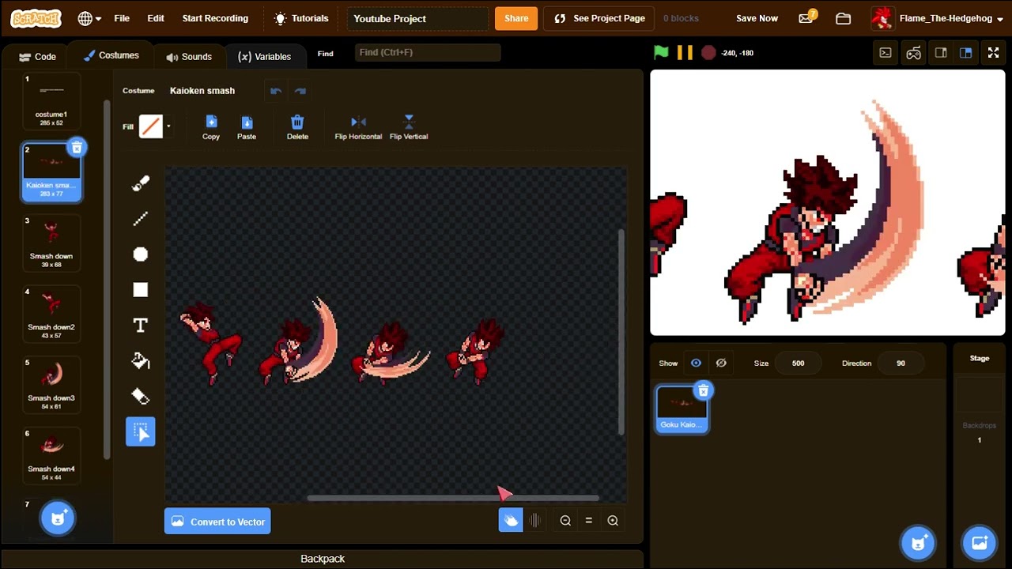
Task: Open the My Stuff folder icon
Action: point(843,18)
